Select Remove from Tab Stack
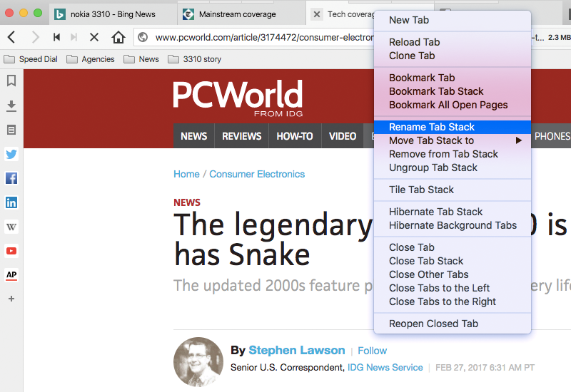This screenshot has width=571, height=392. tap(453, 154)
